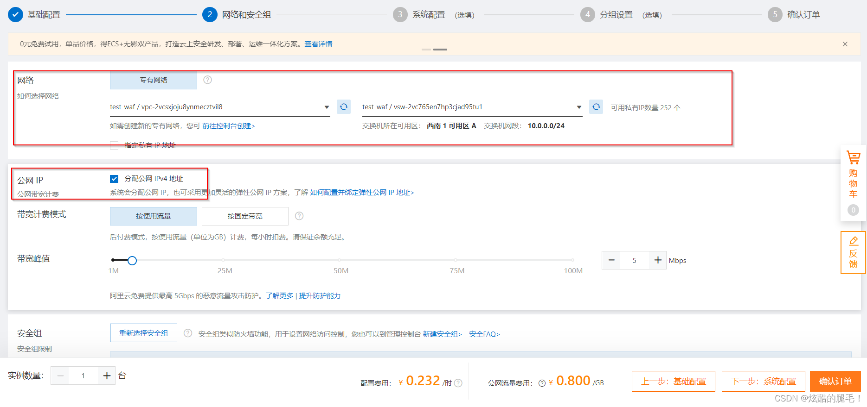The image size is (867, 407).
Task: Go to step 3 系统配置
Action: pyautogui.click(x=433, y=14)
